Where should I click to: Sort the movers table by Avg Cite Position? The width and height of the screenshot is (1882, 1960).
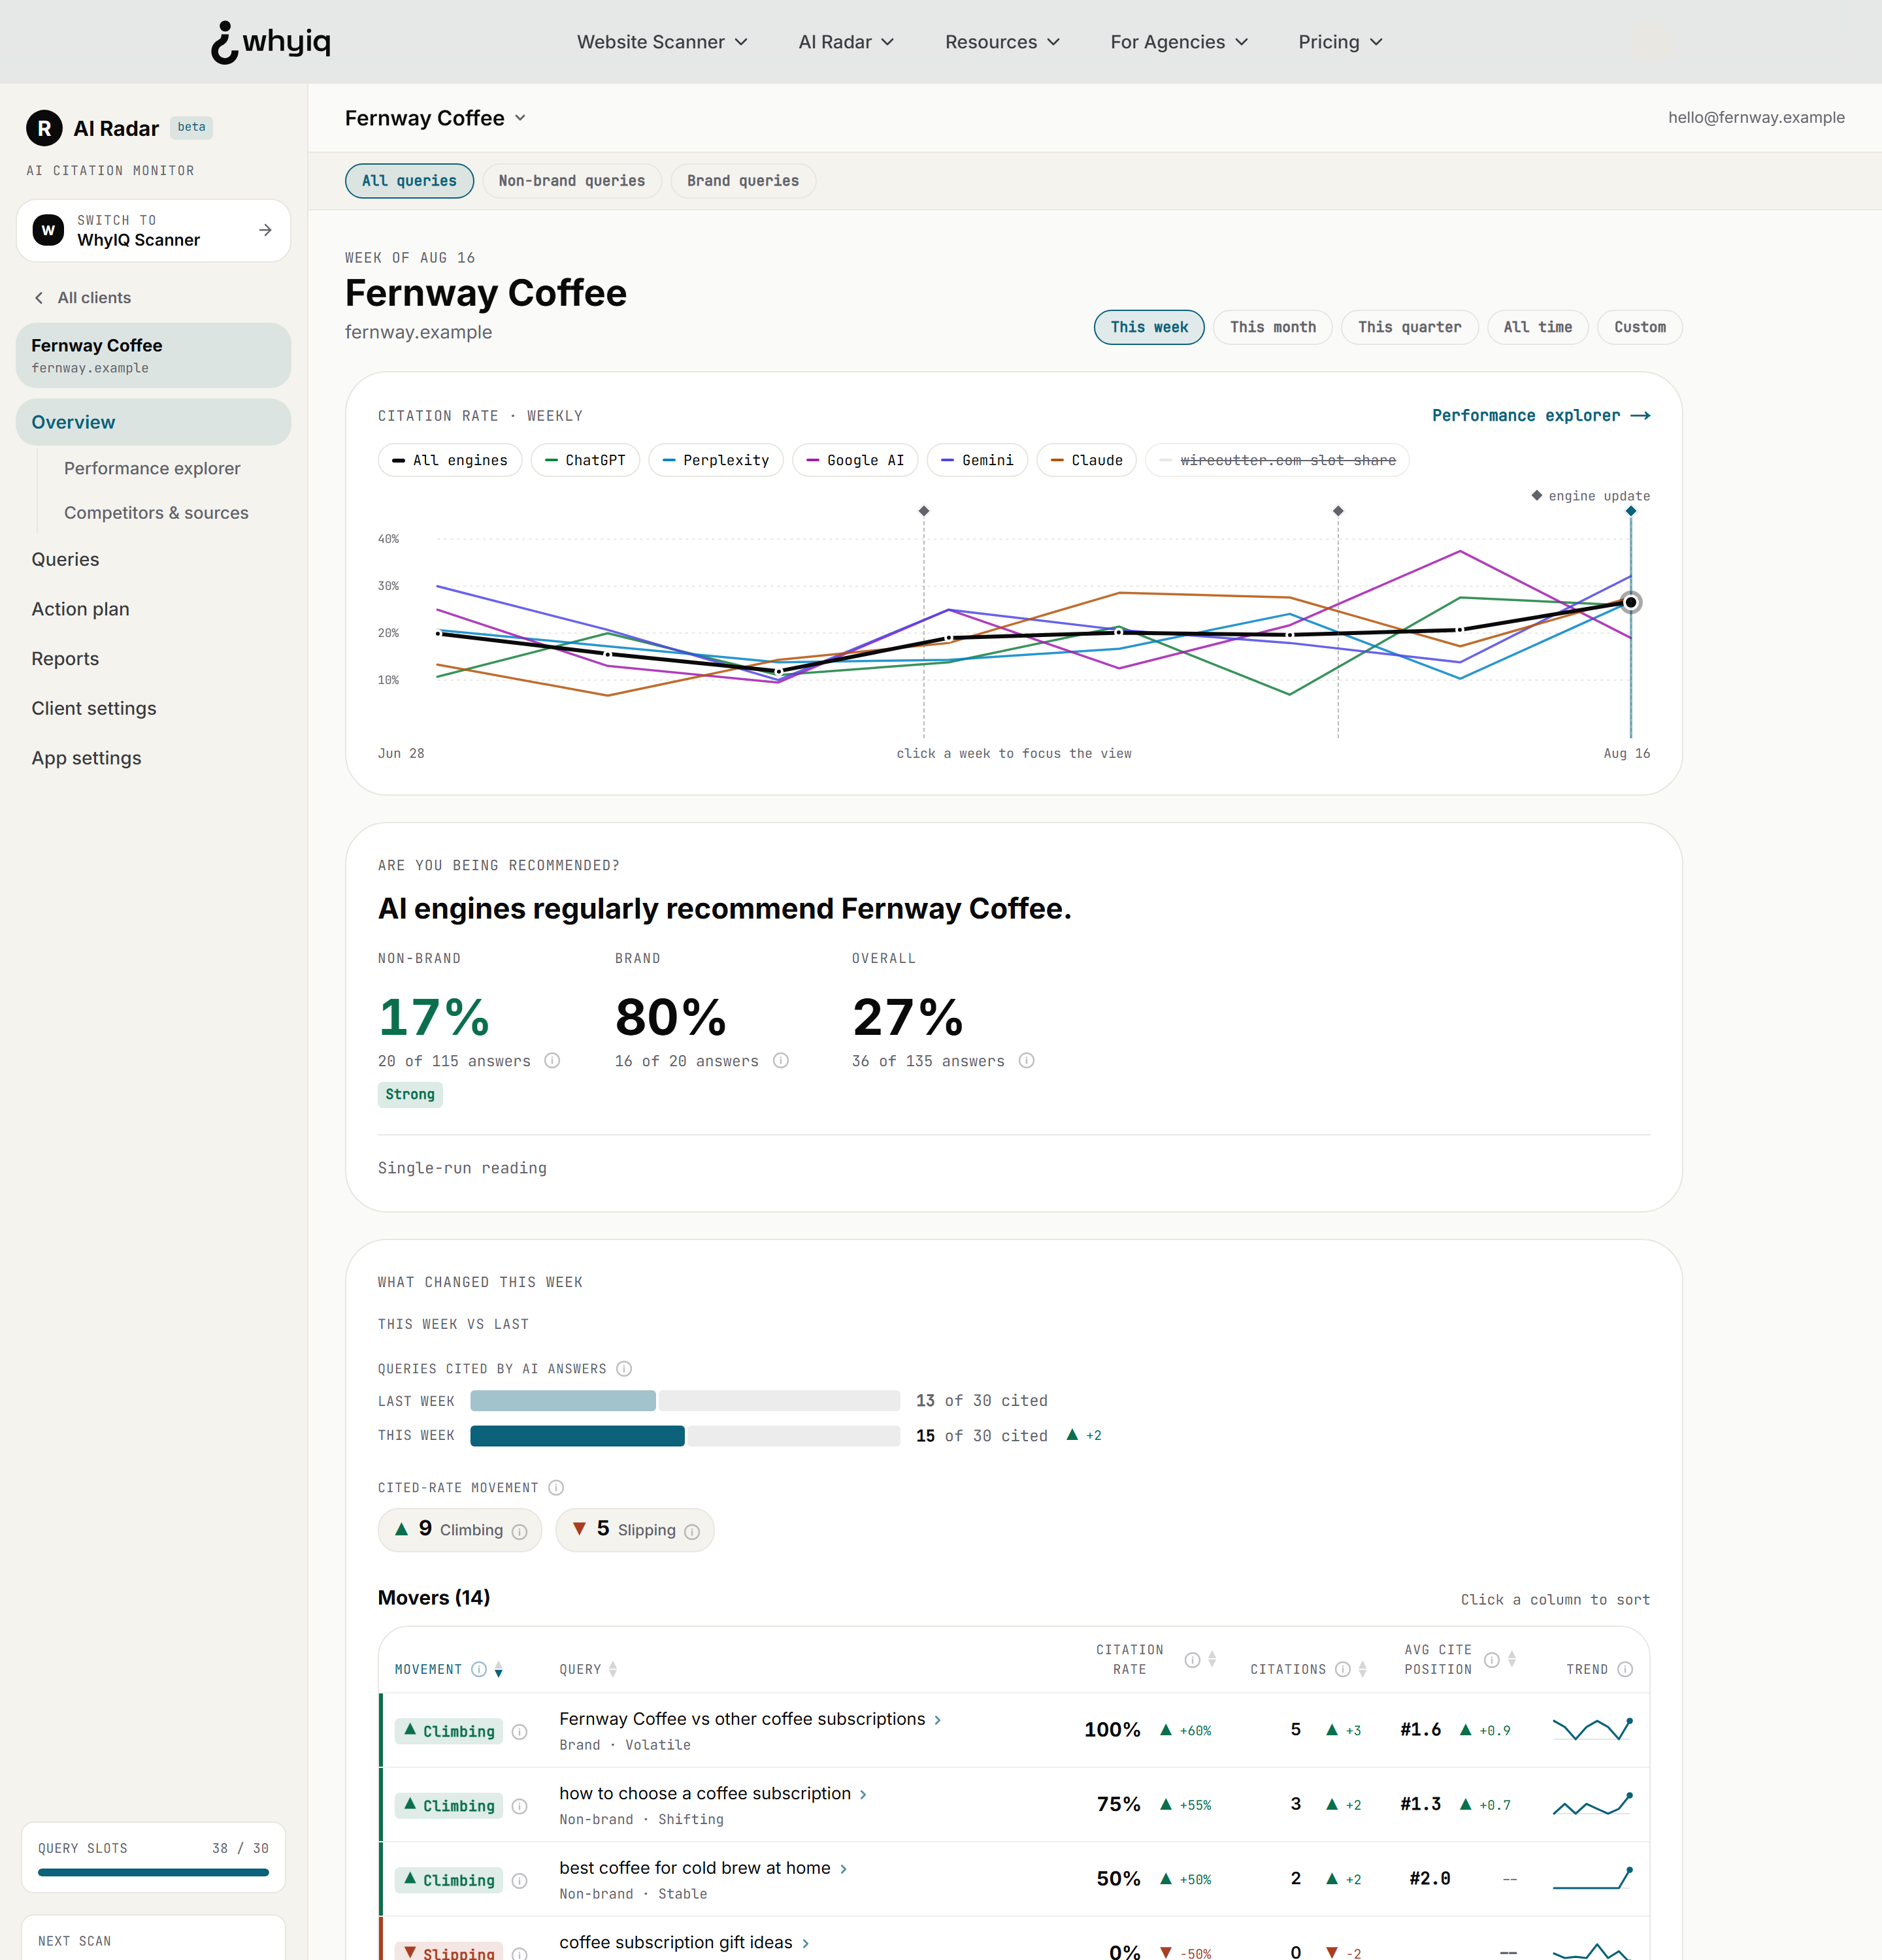point(1512,1660)
